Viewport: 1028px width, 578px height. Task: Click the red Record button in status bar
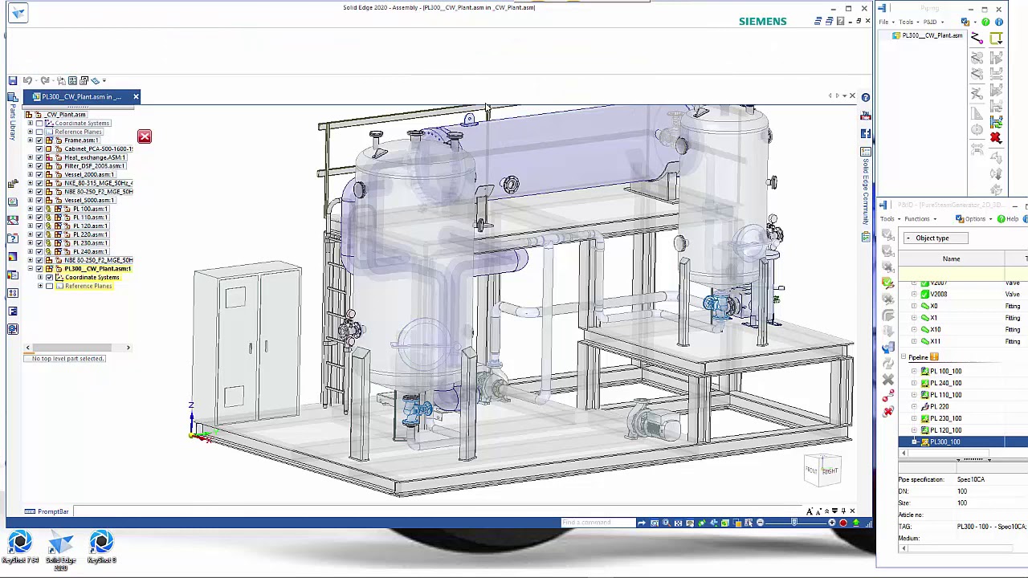(843, 523)
